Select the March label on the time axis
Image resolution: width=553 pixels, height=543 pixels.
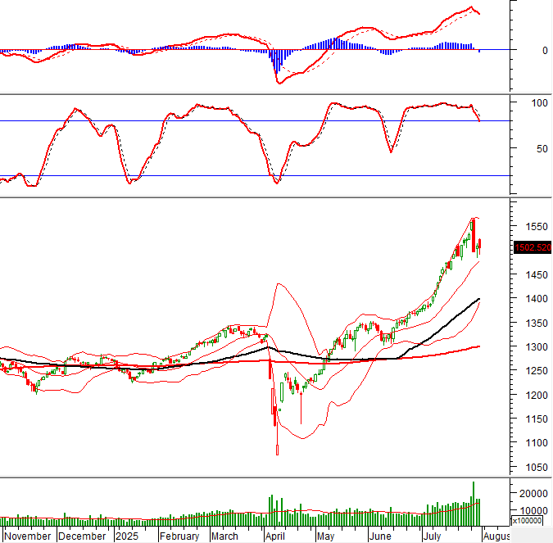[224, 536]
